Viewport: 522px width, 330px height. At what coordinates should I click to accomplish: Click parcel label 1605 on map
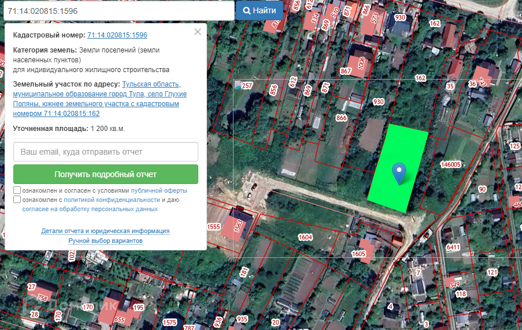[x=358, y=254]
